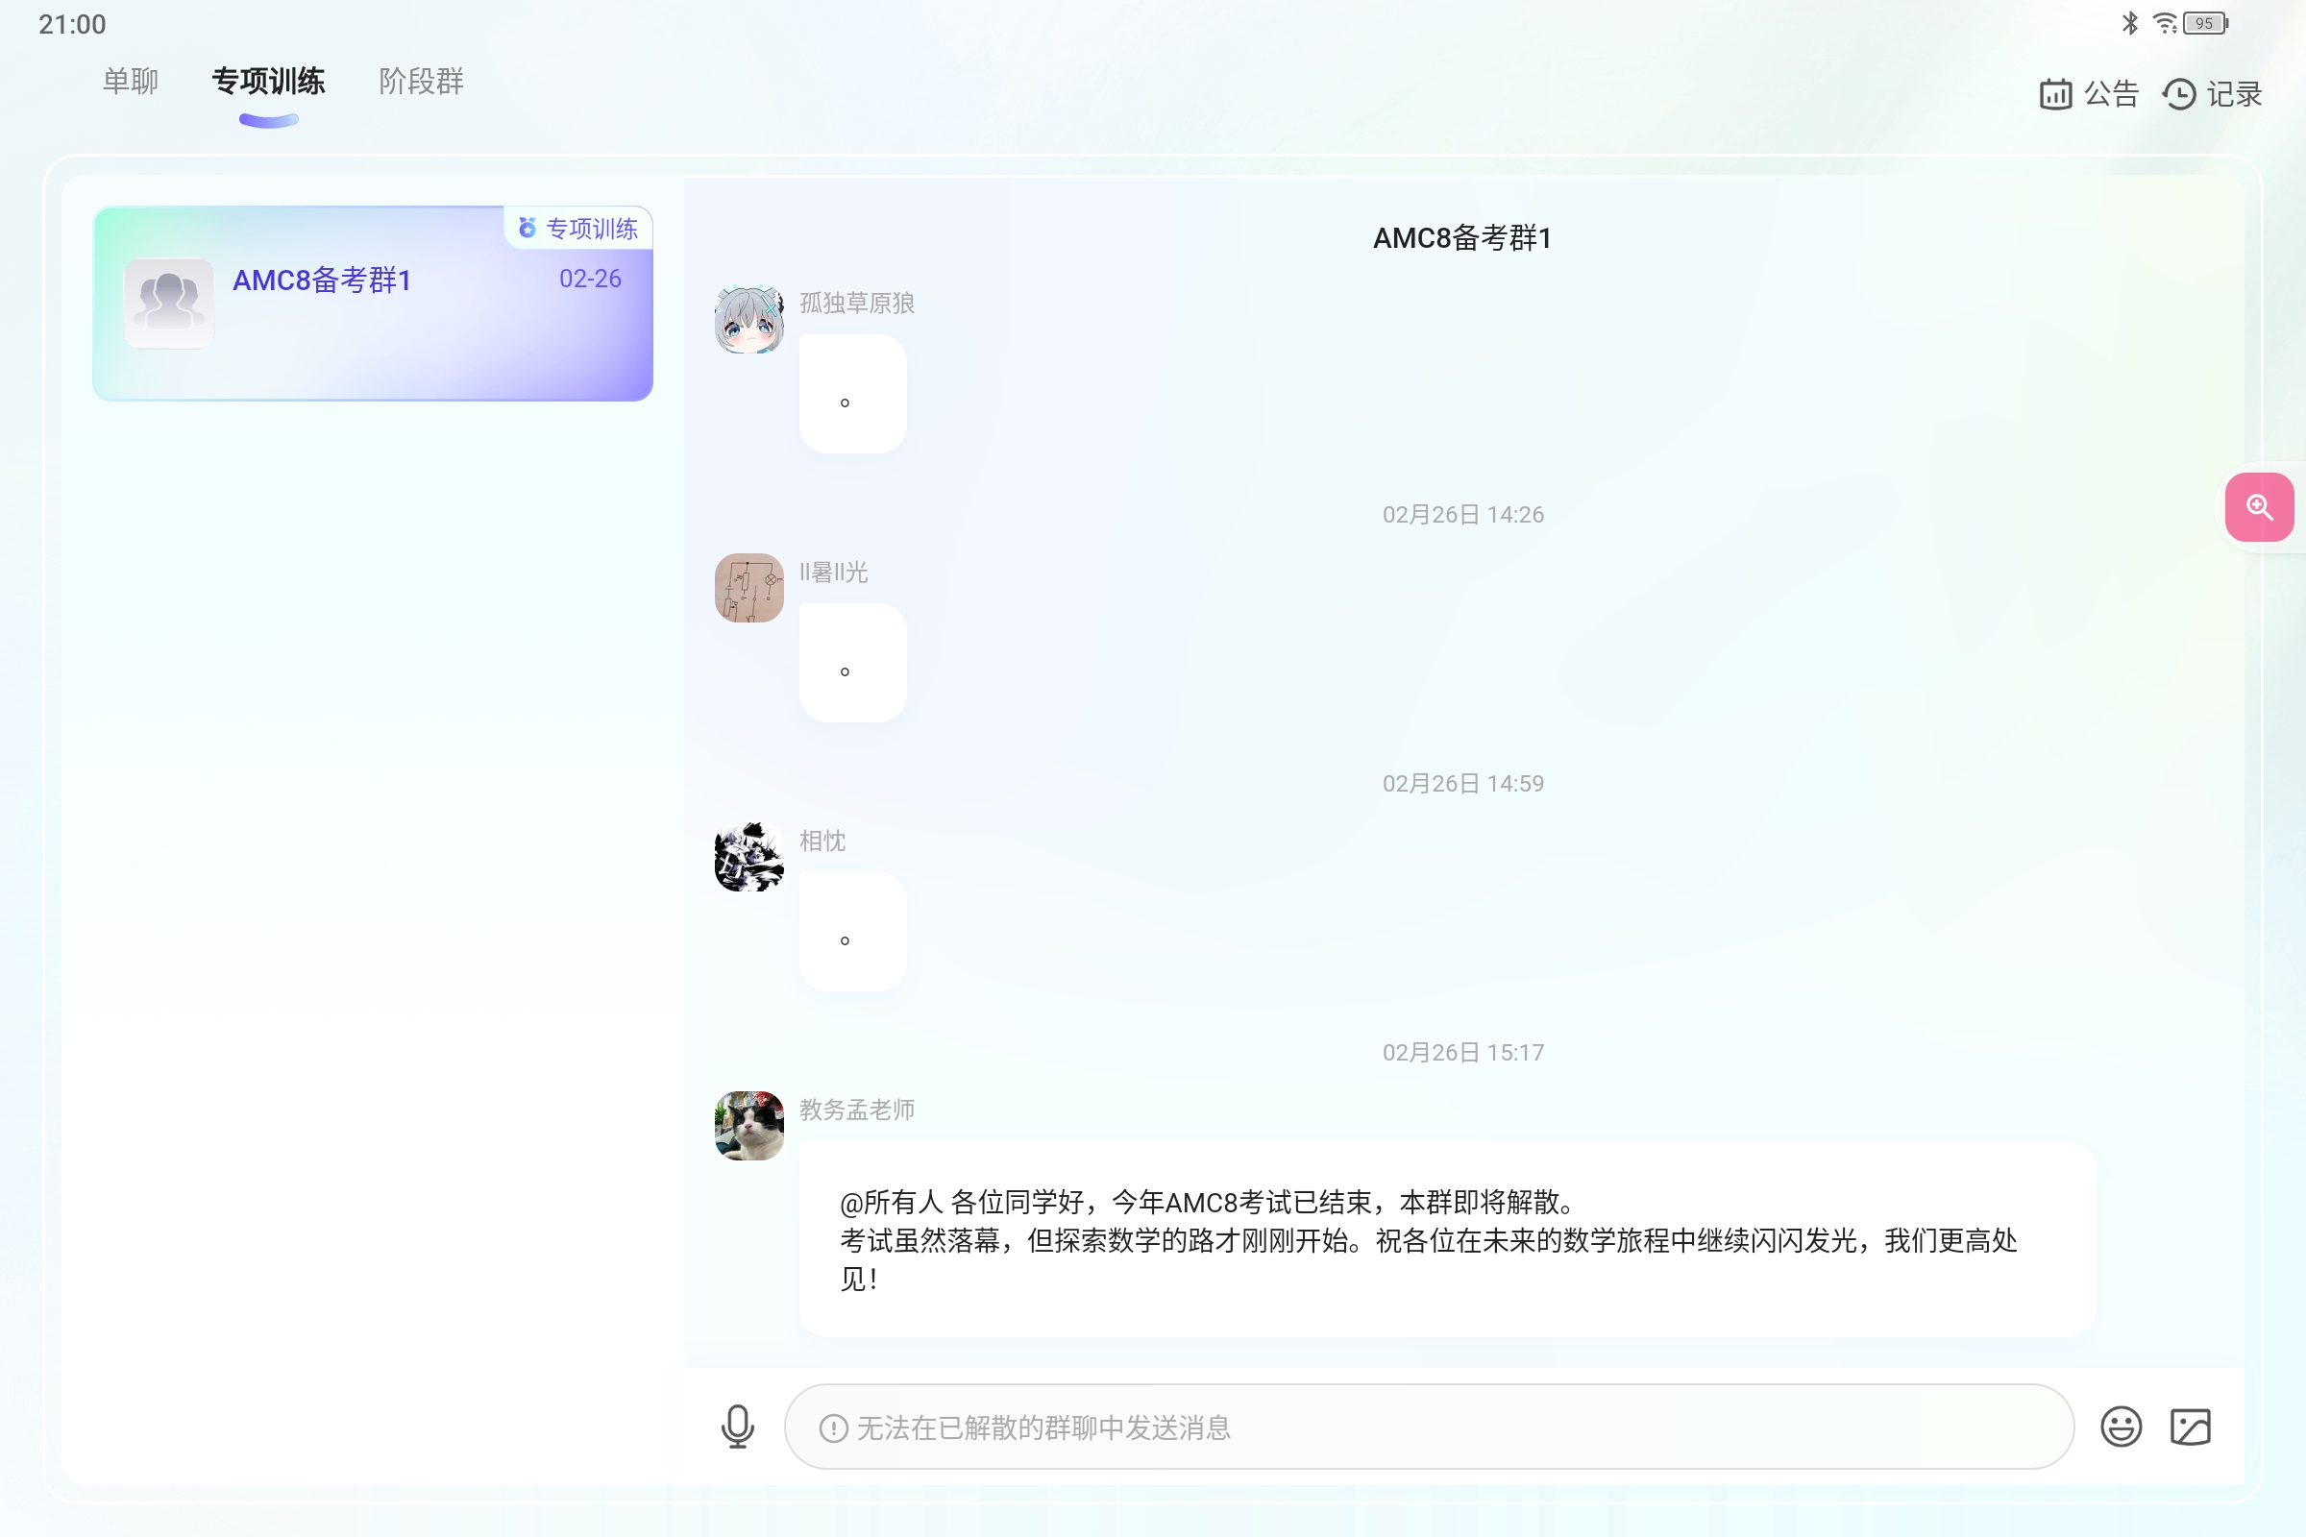Click II暑II光's message bubble
Screen dimensions: 2306x1537
[x=853, y=663]
